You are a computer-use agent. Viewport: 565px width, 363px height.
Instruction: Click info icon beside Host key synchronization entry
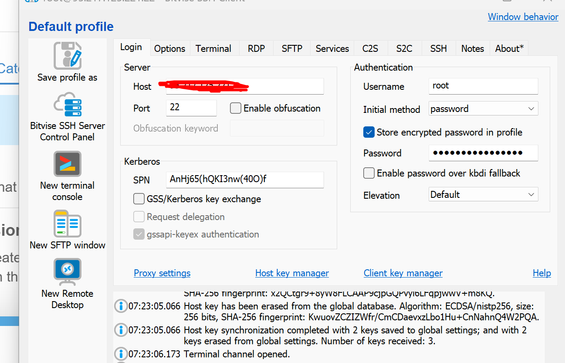point(121,330)
